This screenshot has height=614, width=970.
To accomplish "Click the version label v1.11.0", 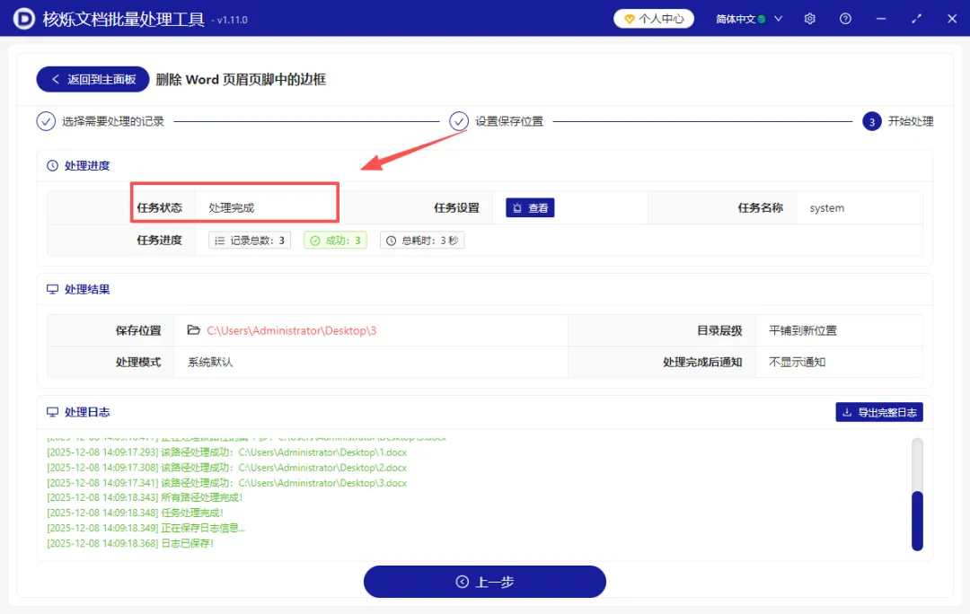I will click(x=230, y=20).
